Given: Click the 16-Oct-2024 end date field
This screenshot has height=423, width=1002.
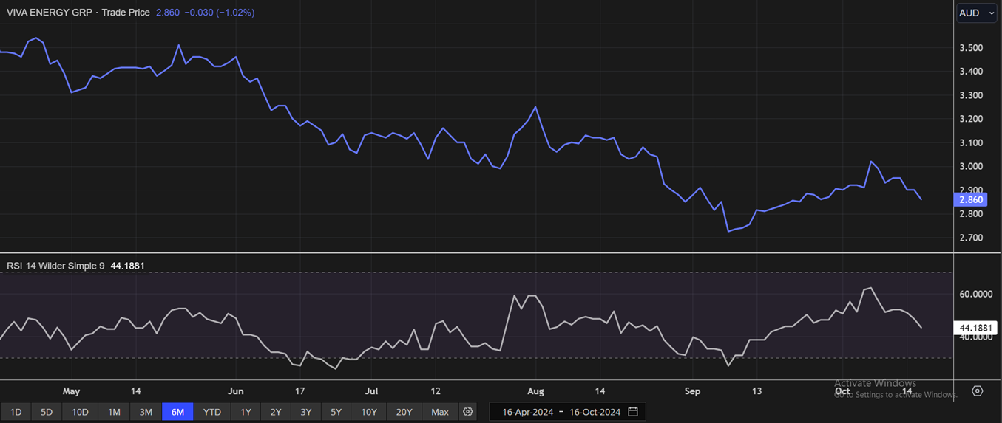Looking at the screenshot, I should click(595, 412).
